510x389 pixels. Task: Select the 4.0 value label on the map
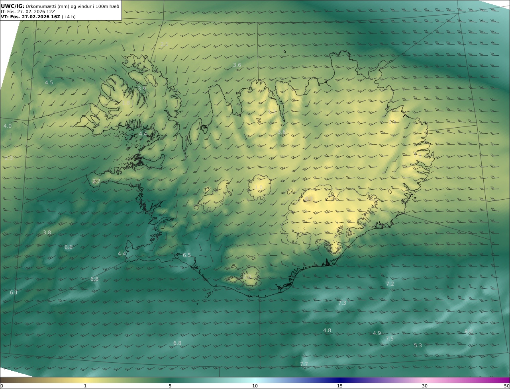[8, 126]
